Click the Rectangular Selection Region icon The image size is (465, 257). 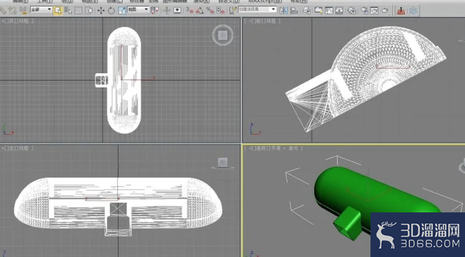[x=78, y=11]
